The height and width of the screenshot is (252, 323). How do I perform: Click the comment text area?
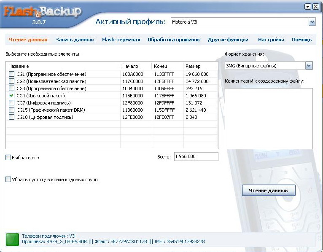(x=269, y=118)
